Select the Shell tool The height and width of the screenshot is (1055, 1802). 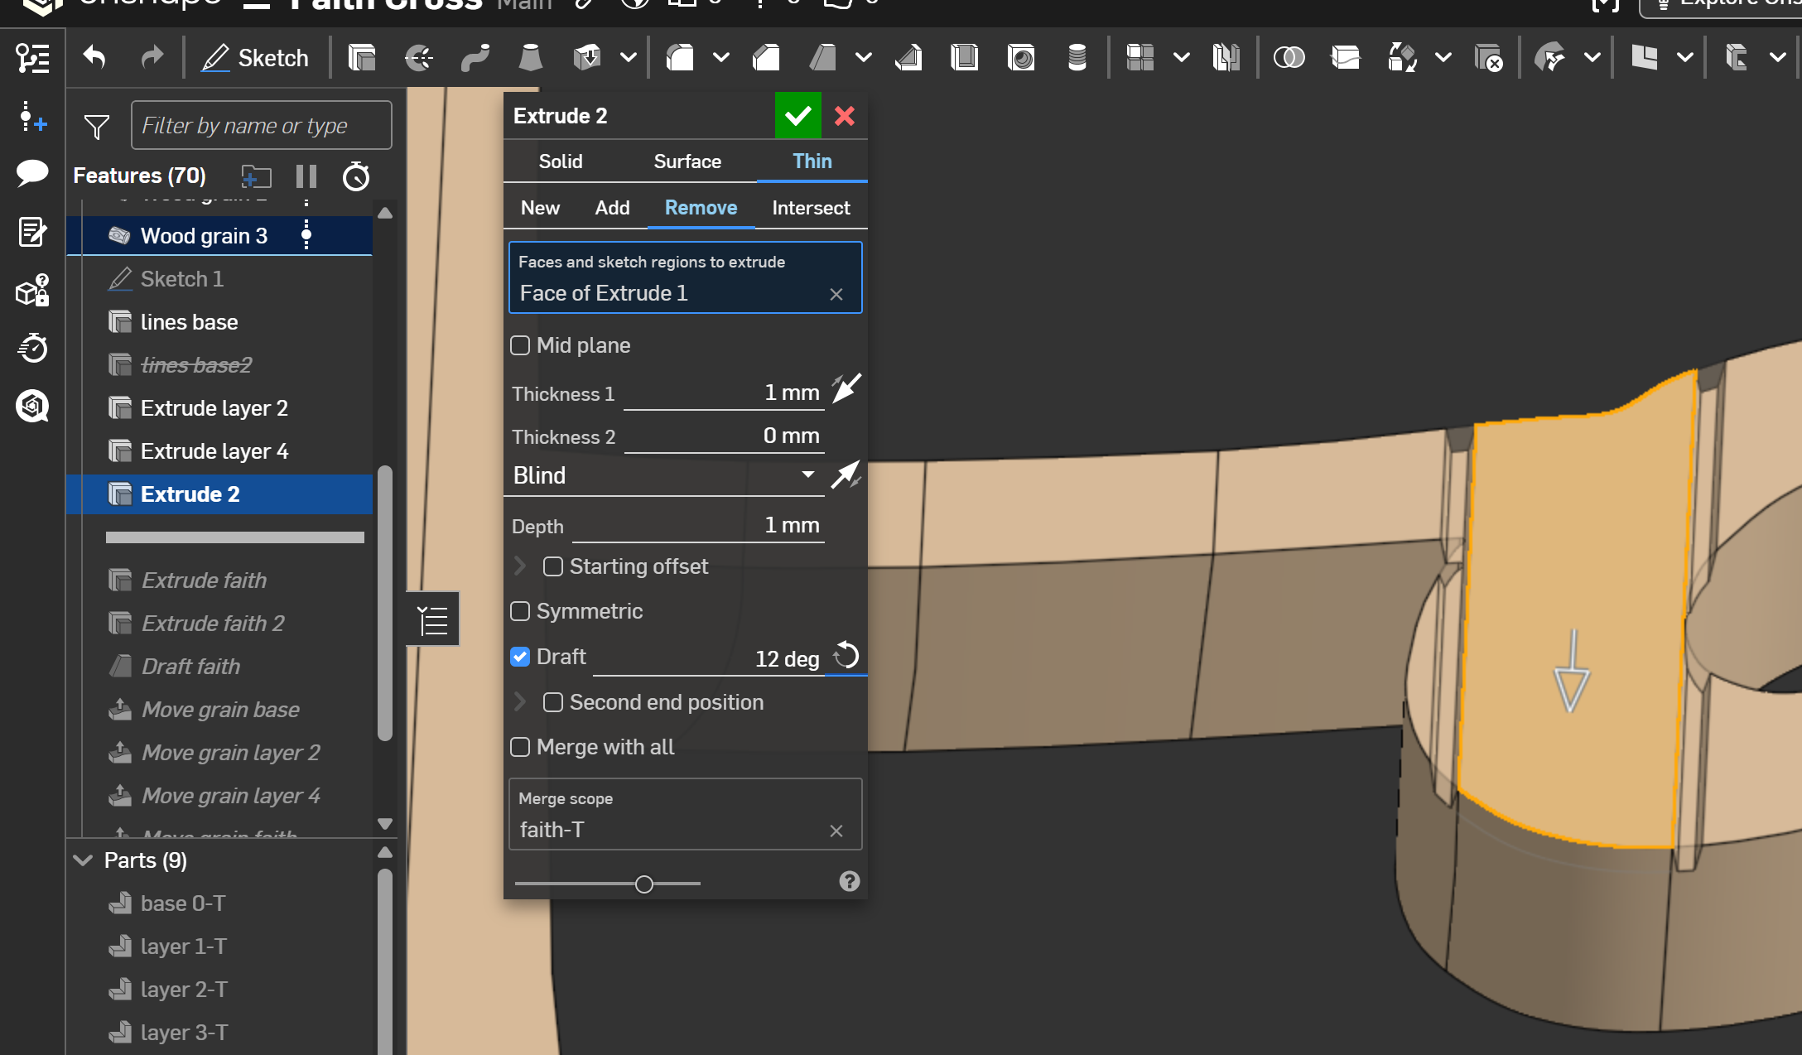[x=965, y=57]
